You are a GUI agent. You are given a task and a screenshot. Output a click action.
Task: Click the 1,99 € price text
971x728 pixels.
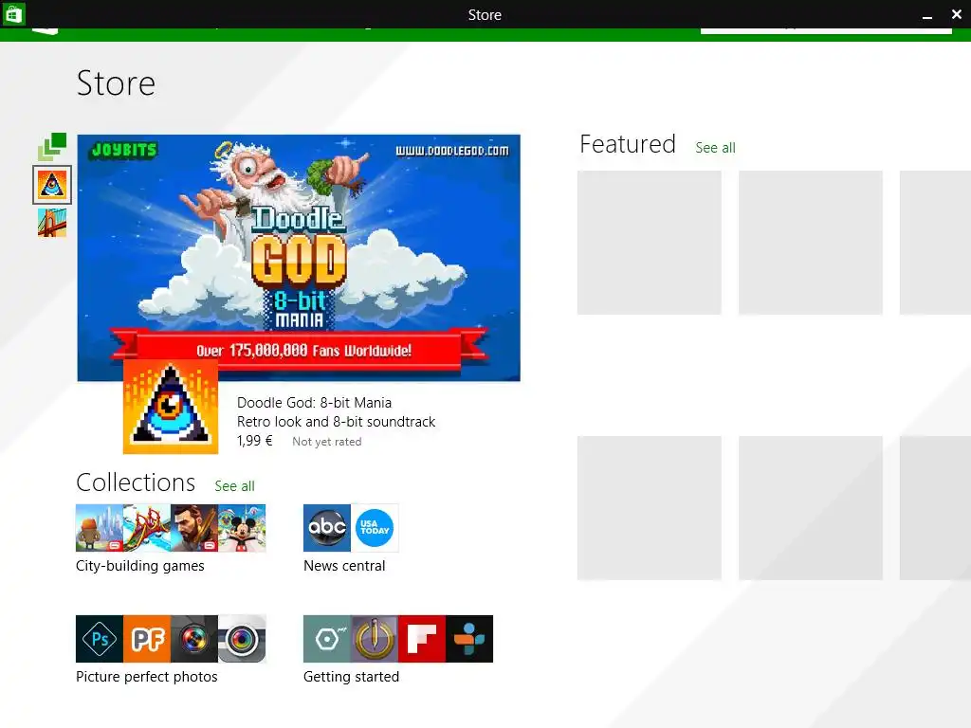pyautogui.click(x=254, y=441)
